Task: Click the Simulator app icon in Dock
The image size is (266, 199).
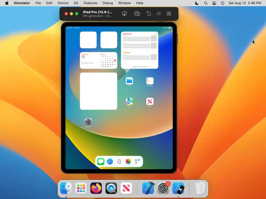Action: tap(178, 188)
